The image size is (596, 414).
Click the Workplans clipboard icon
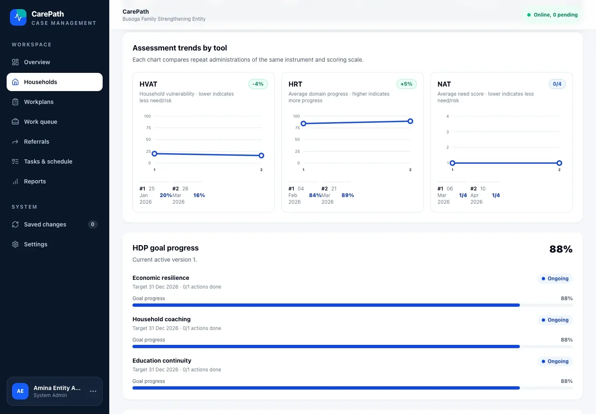tap(15, 102)
